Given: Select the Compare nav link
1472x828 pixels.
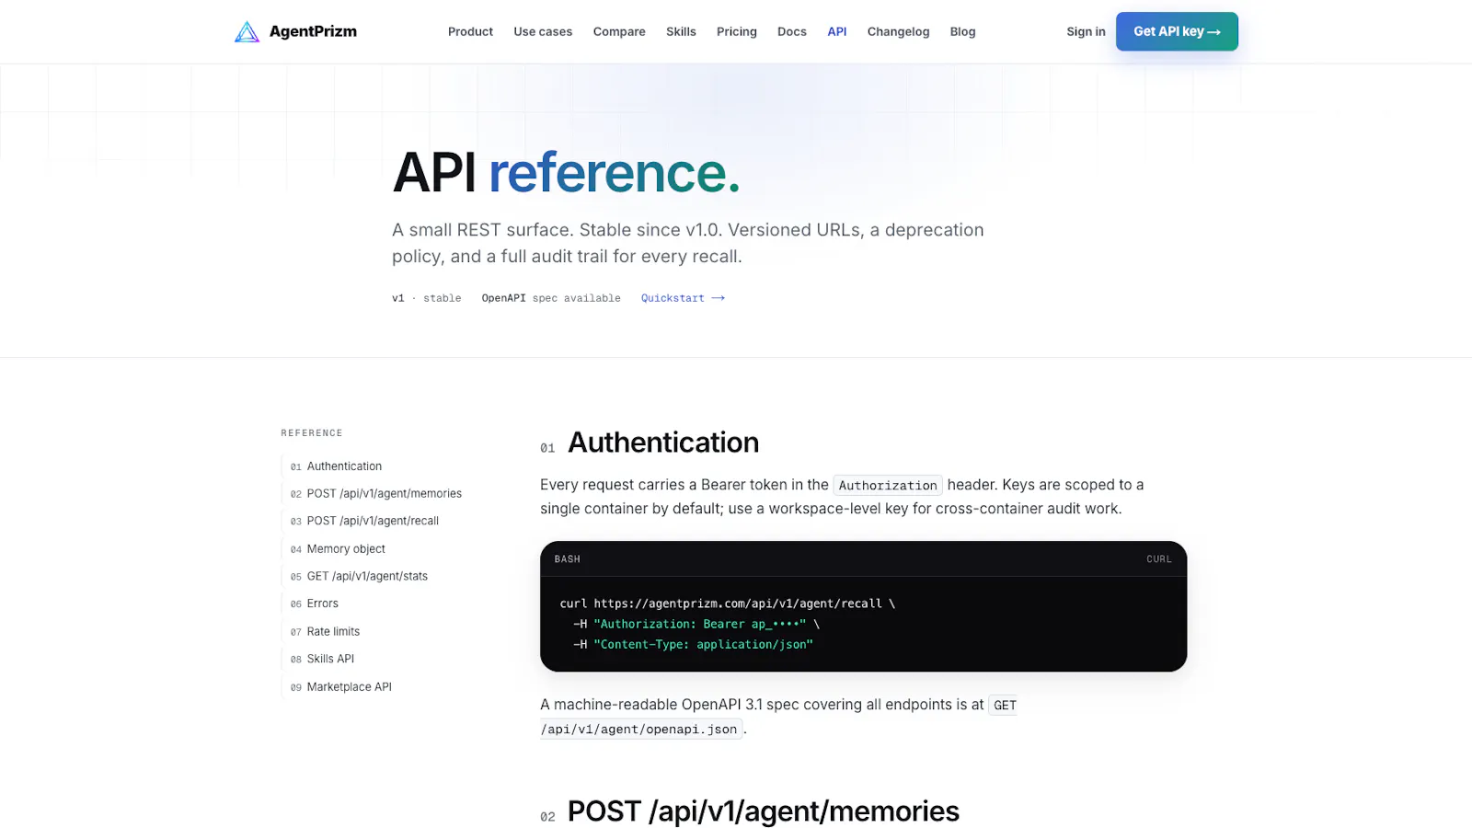Looking at the screenshot, I should click(619, 31).
